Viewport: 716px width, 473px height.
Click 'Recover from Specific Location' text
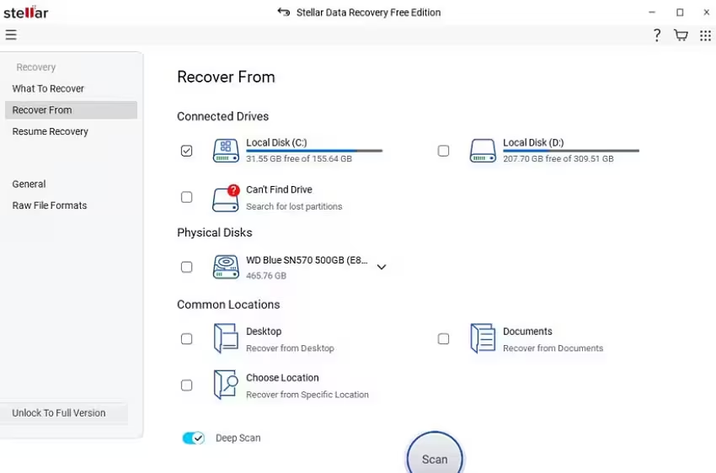307,395
